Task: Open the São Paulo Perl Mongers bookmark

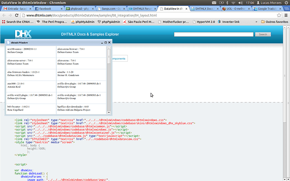Action: [x=139, y=22]
